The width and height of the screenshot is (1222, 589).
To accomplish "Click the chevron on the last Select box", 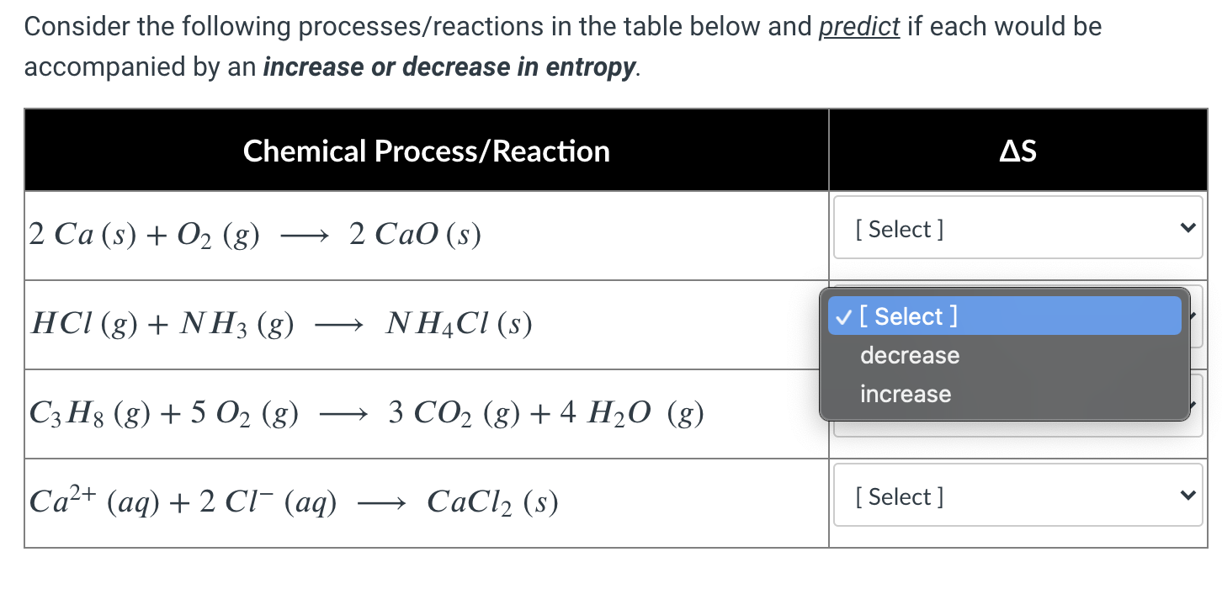I will 1187,496.
